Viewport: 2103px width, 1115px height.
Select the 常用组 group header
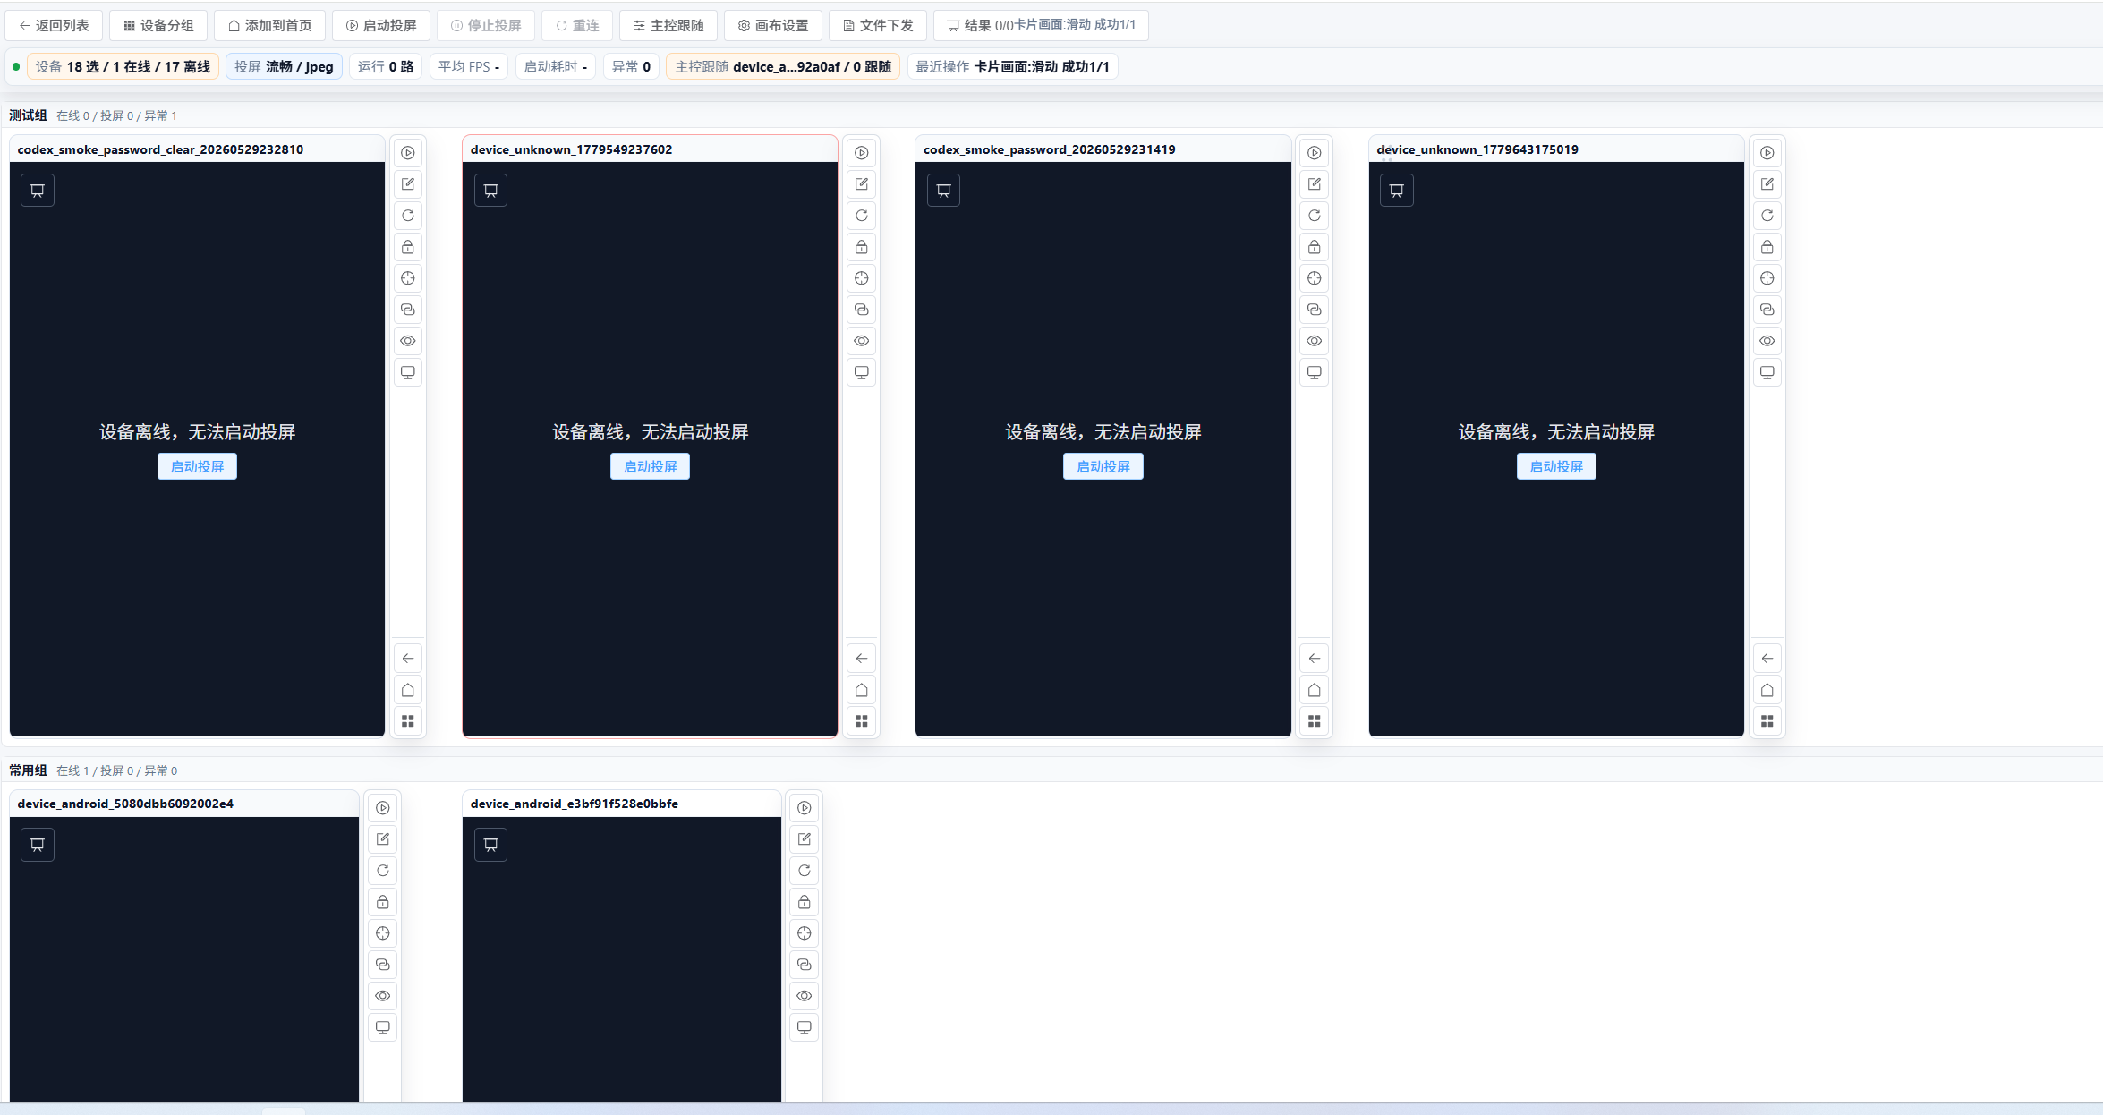click(28, 770)
